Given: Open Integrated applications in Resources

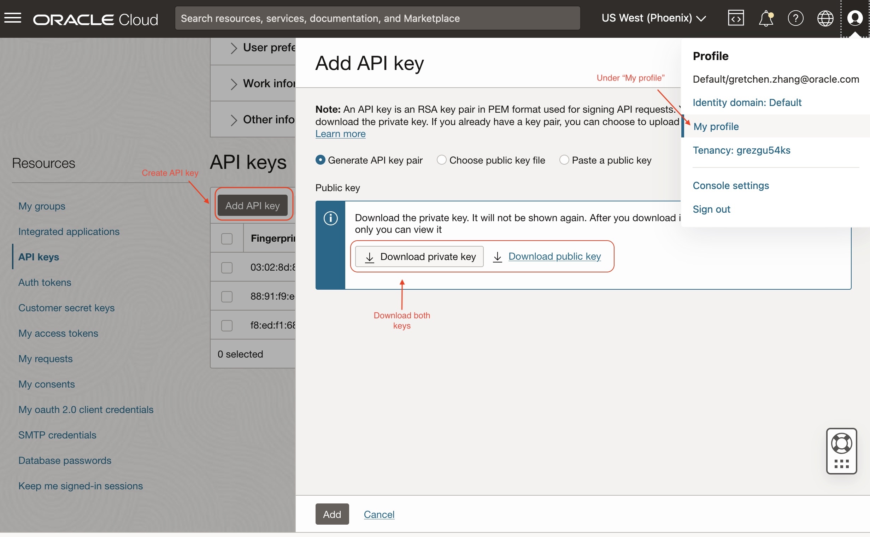Looking at the screenshot, I should point(69,231).
